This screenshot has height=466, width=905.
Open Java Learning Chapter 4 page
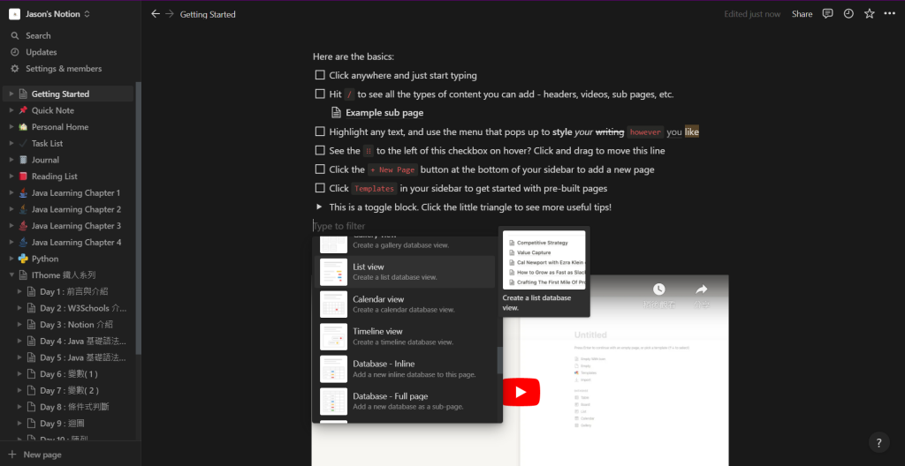point(76,242)
